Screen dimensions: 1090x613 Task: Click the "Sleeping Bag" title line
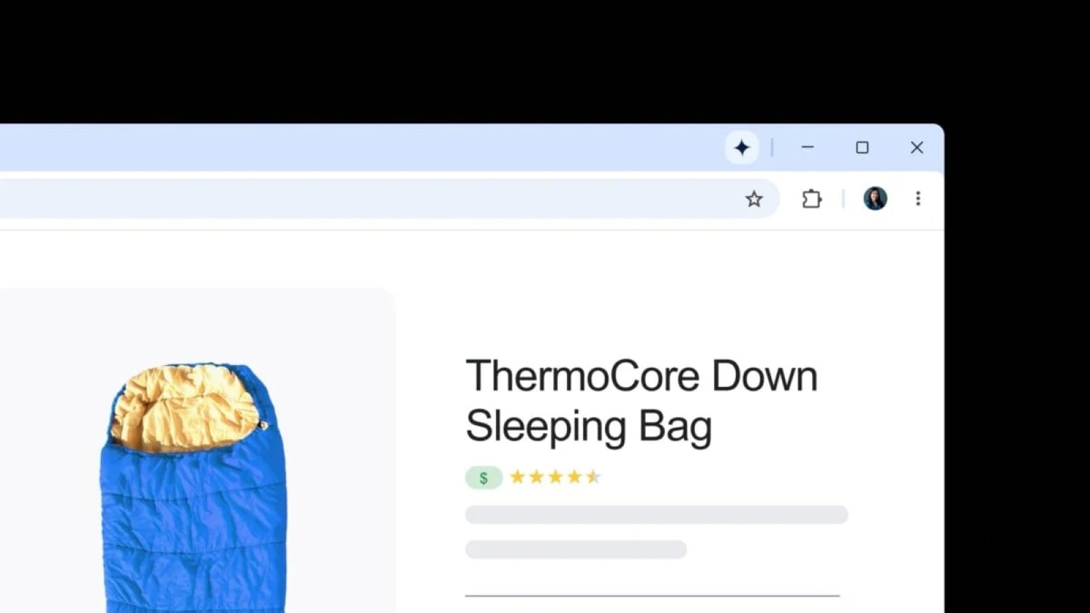pyautogui.click(x=589, y=426)
